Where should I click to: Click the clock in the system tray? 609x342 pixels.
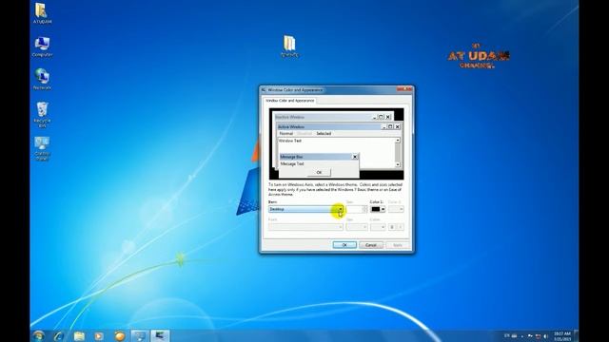point(562,336)
